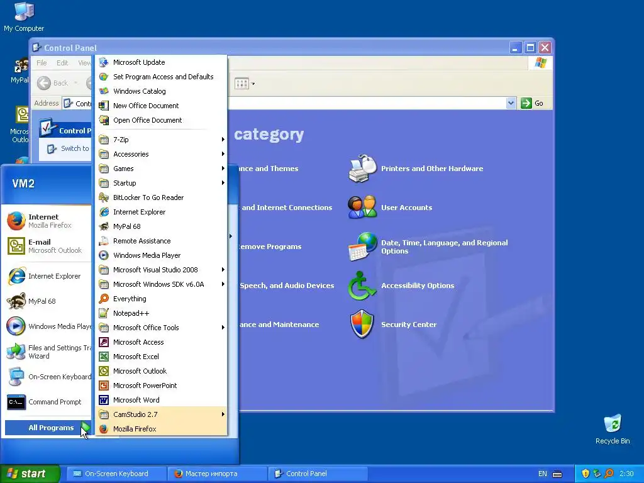
Task: Expand the CamStudio 2.7 submenu arrow
Action: (223, 414)
